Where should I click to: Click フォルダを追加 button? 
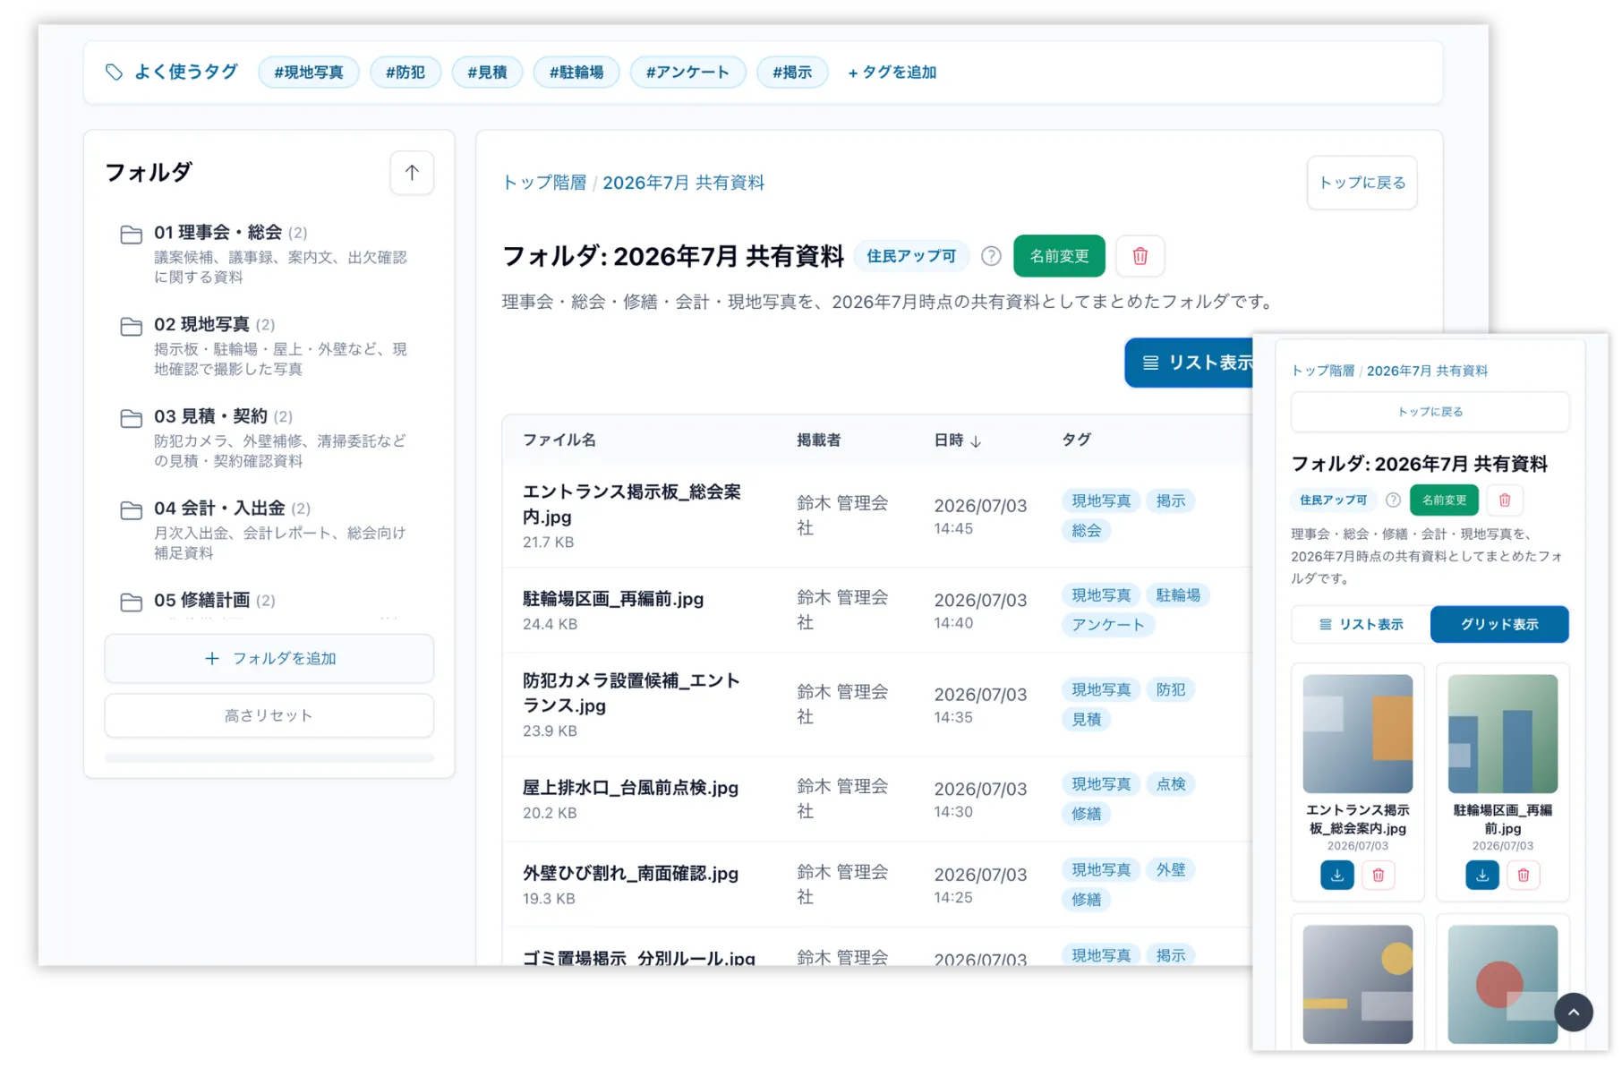269,658
